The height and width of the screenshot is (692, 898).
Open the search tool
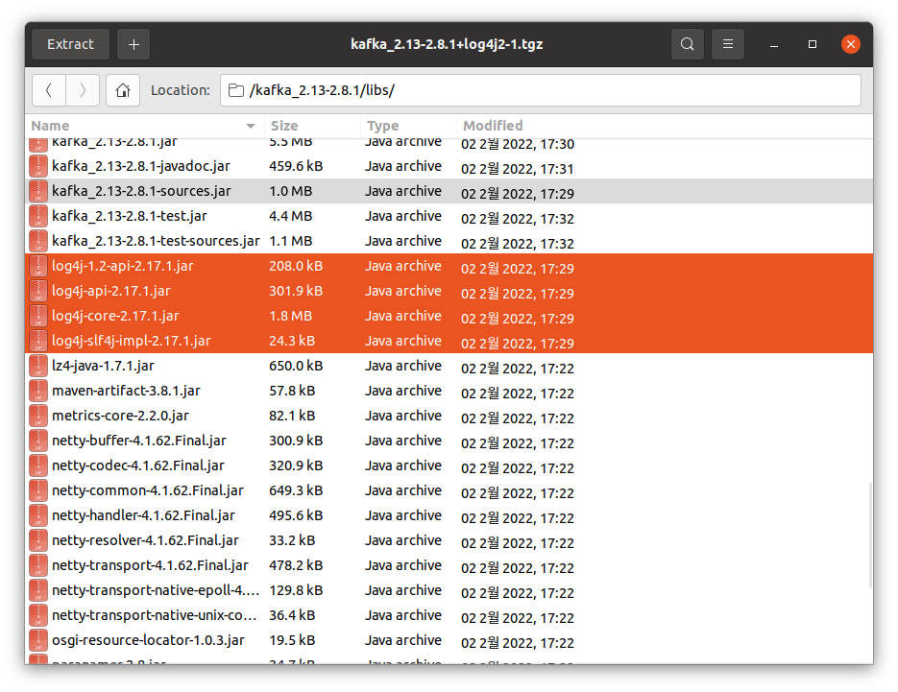pyautogui.click(x=688, y=44)
